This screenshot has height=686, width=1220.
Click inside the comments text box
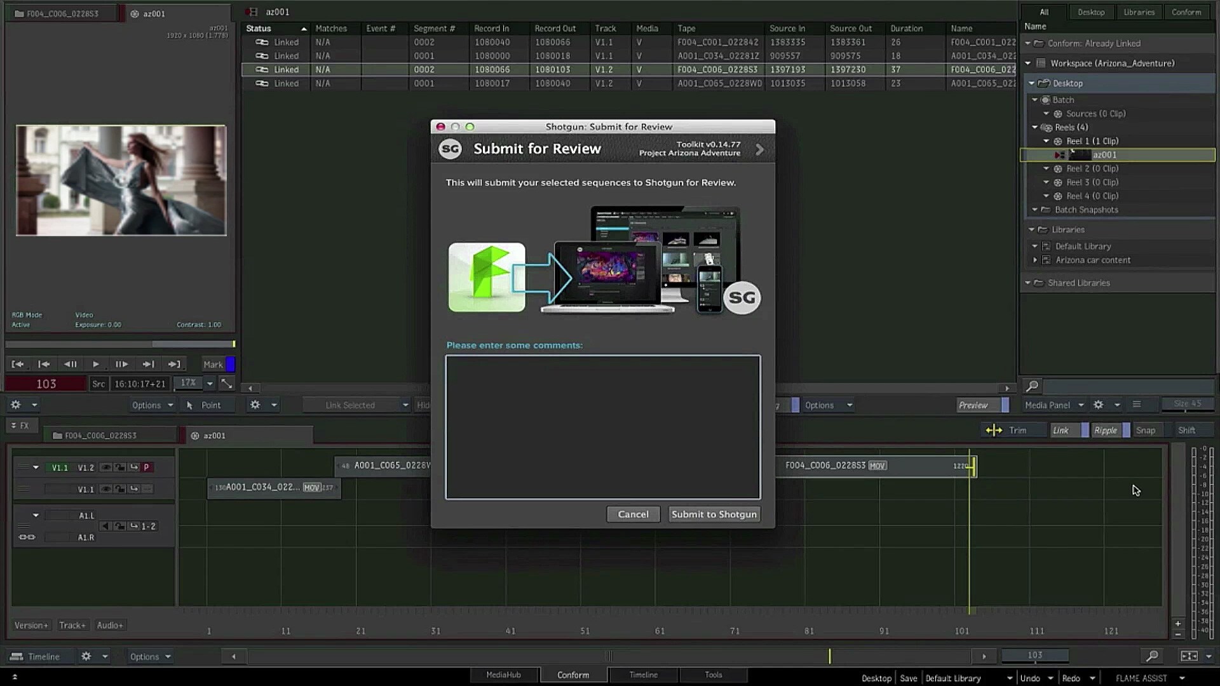point(602,427)
